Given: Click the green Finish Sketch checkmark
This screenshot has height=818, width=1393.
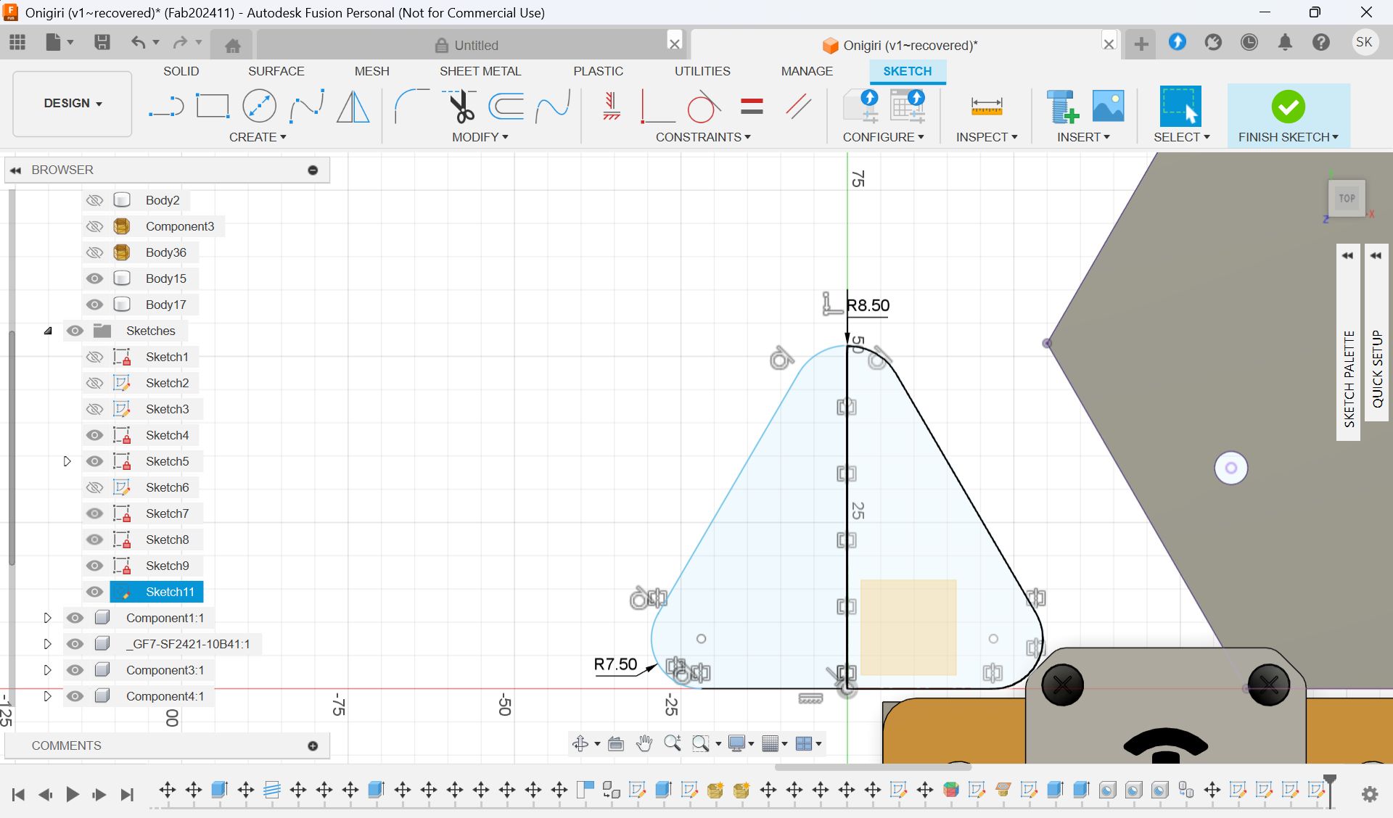Looking at the screenshot, I should coord(1289,107).
